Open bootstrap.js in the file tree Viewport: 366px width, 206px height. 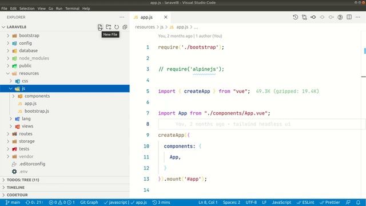(x=65, y=111)
